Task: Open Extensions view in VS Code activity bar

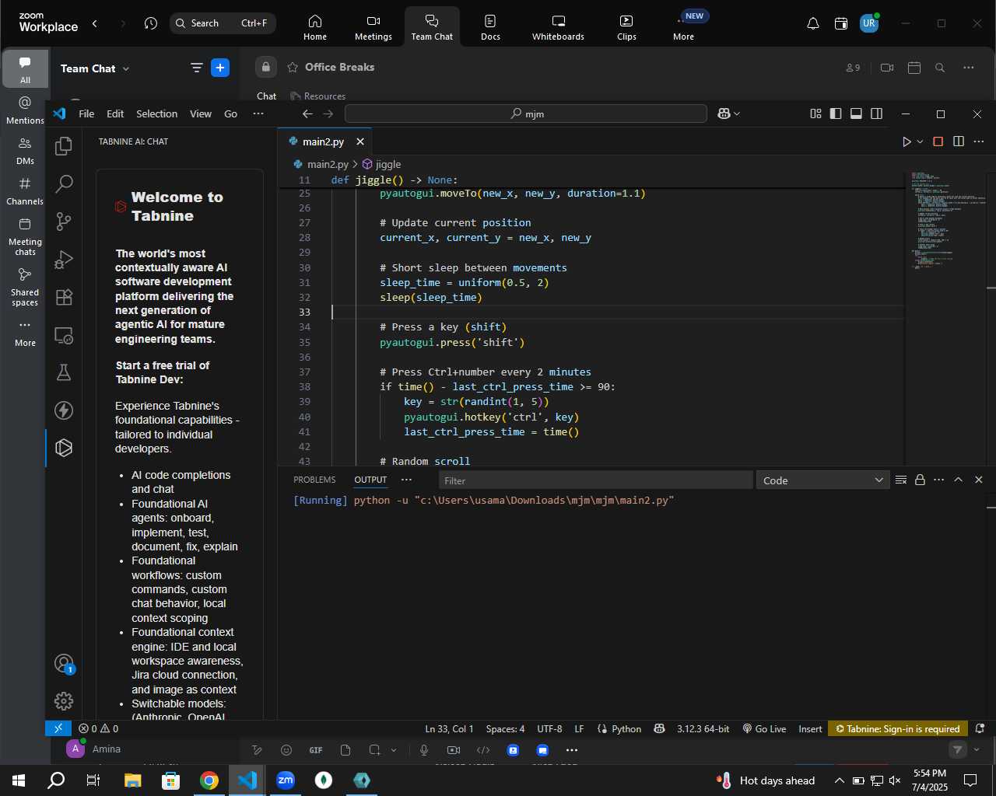Action: 64,297
